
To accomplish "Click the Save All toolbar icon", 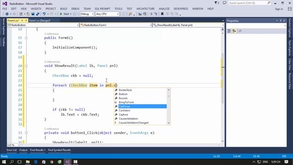I will (38, 14).
